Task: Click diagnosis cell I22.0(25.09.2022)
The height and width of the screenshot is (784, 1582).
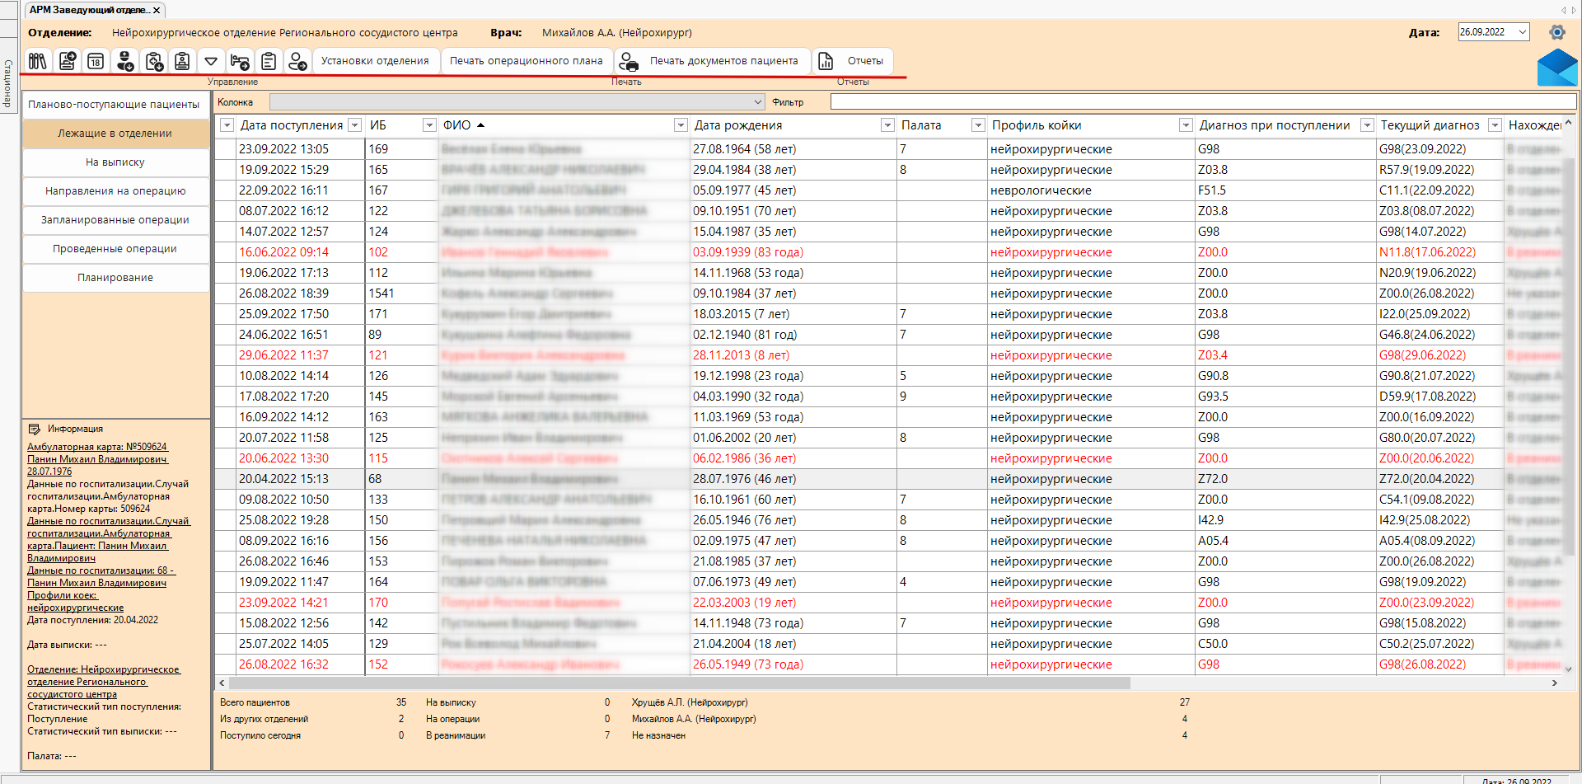Action: pos(1439,314)
